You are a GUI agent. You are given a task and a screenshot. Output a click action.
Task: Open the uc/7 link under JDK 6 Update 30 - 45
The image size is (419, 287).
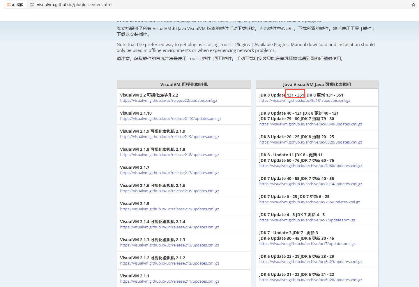pos(307,244)
